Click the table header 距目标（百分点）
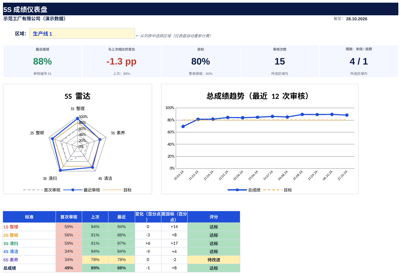This screenshot has width=401, height=276. (x=174, y=217)
